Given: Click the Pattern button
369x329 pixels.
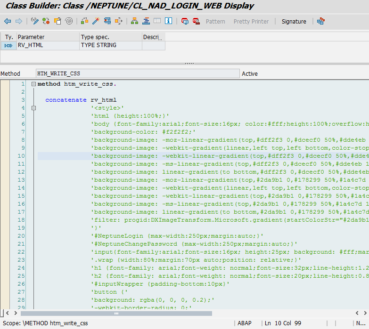Looking at the screenshot, I should tap(215, 22).
